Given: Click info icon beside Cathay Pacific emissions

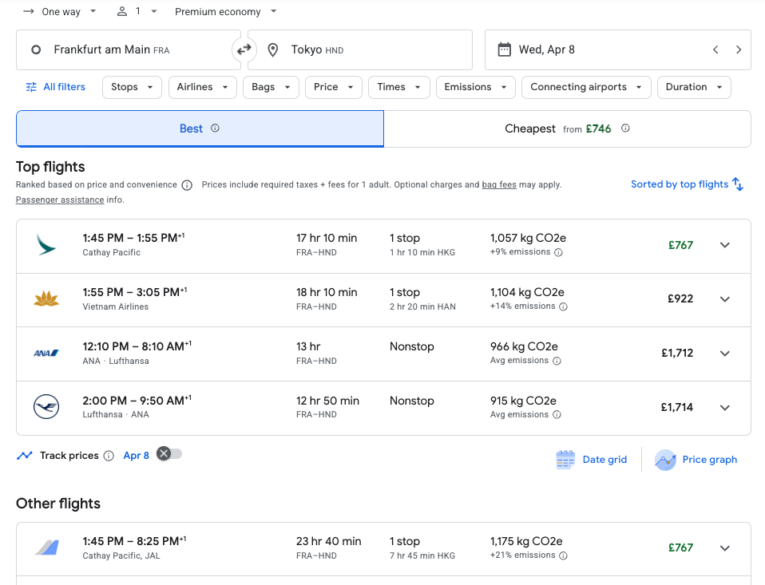Looking at the screenshot, I should click(x=558, y=252).
